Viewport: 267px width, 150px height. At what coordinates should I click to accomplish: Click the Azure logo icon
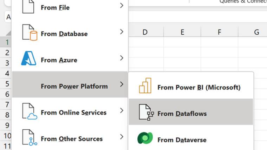(x=29, y=59)
